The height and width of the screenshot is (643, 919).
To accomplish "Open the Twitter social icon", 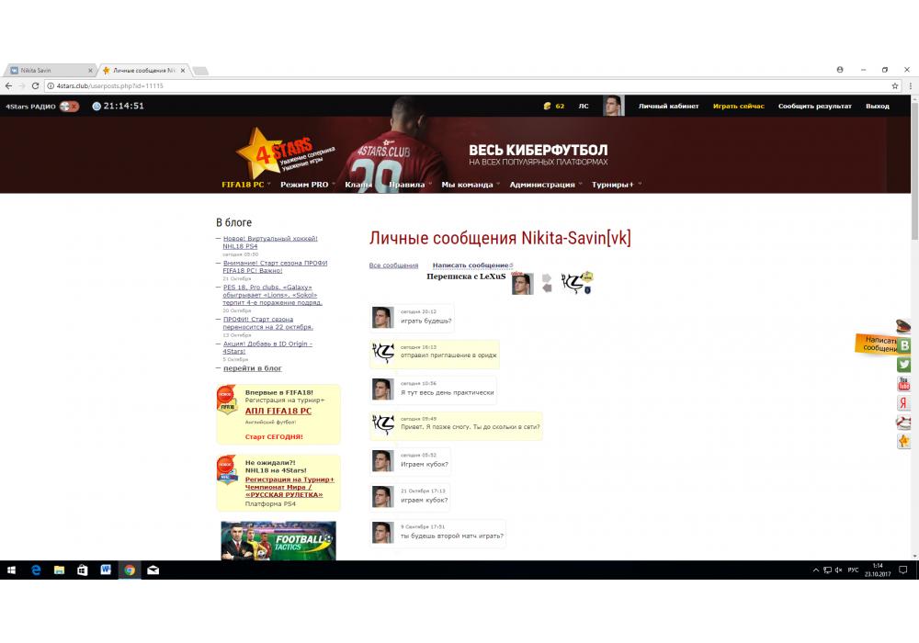I will pos(903,365).
